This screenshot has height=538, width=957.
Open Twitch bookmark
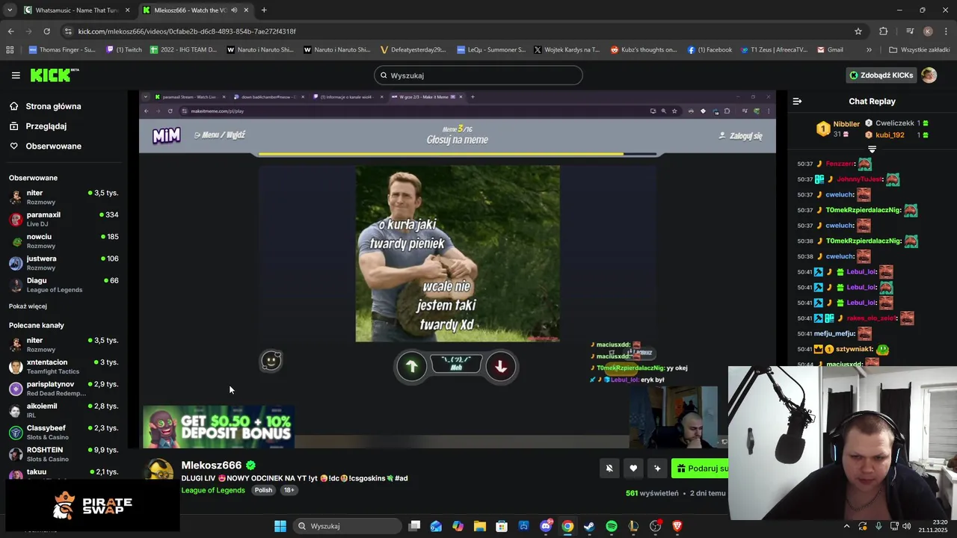pos(124,50)
